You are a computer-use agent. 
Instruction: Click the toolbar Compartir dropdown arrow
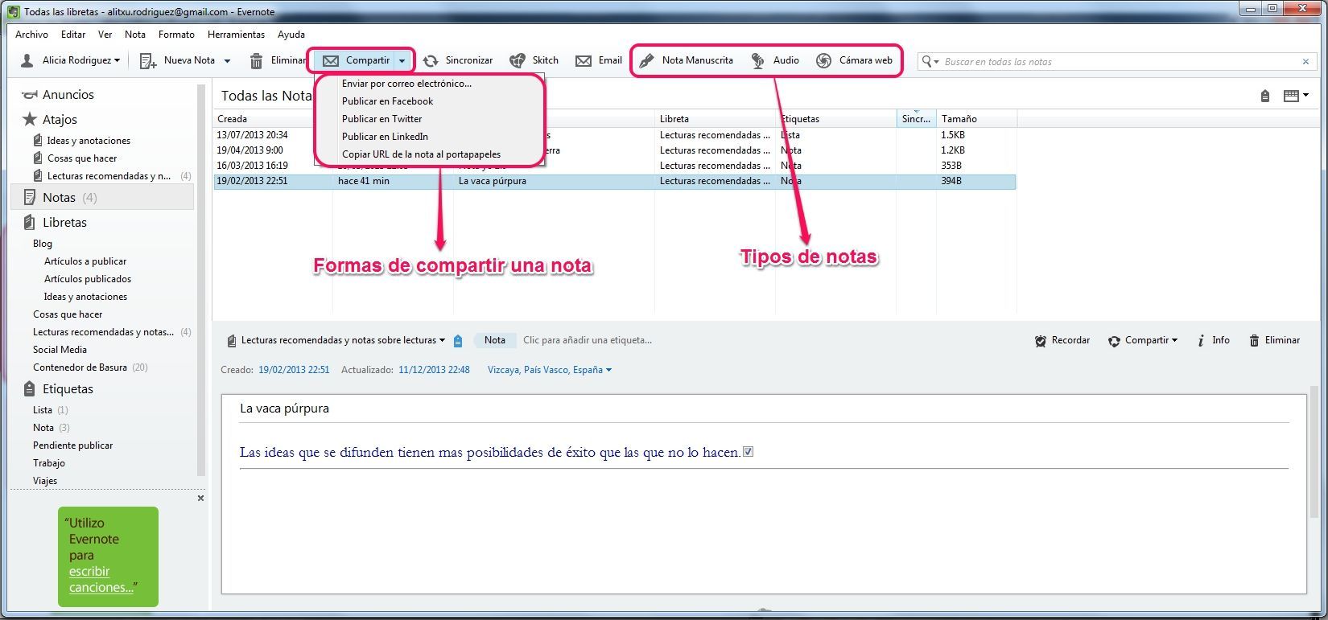[x=402, y=60]
